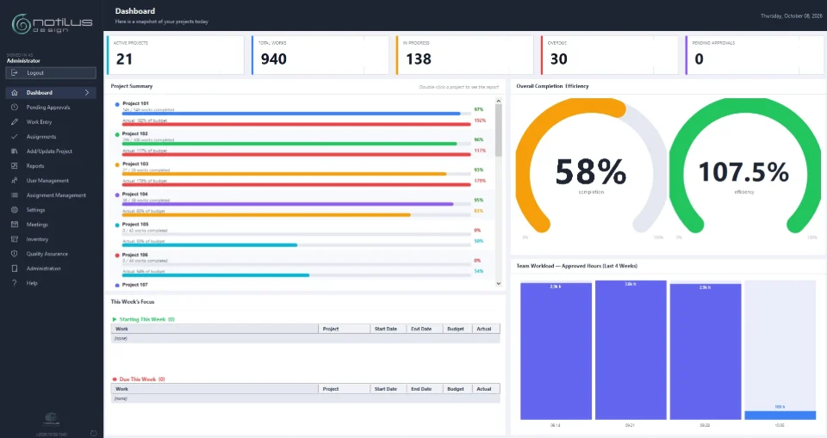Select the Work Entry pencil icon
Viewport: 827px width, 438px height.
(15, 121)
